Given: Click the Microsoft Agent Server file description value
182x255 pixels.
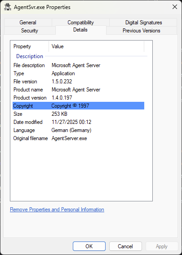Looking at the screenshot, I should (76, 65).
